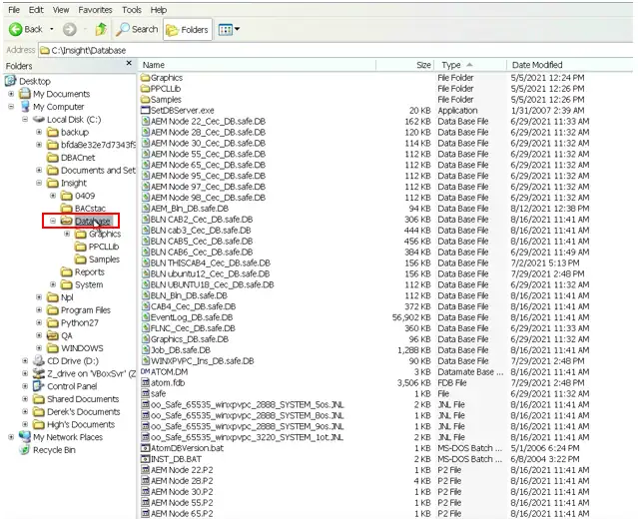This screenshot has height=519, width=638.
Task: Click the Graphics folder icon in file list
Action: [145, 77]
